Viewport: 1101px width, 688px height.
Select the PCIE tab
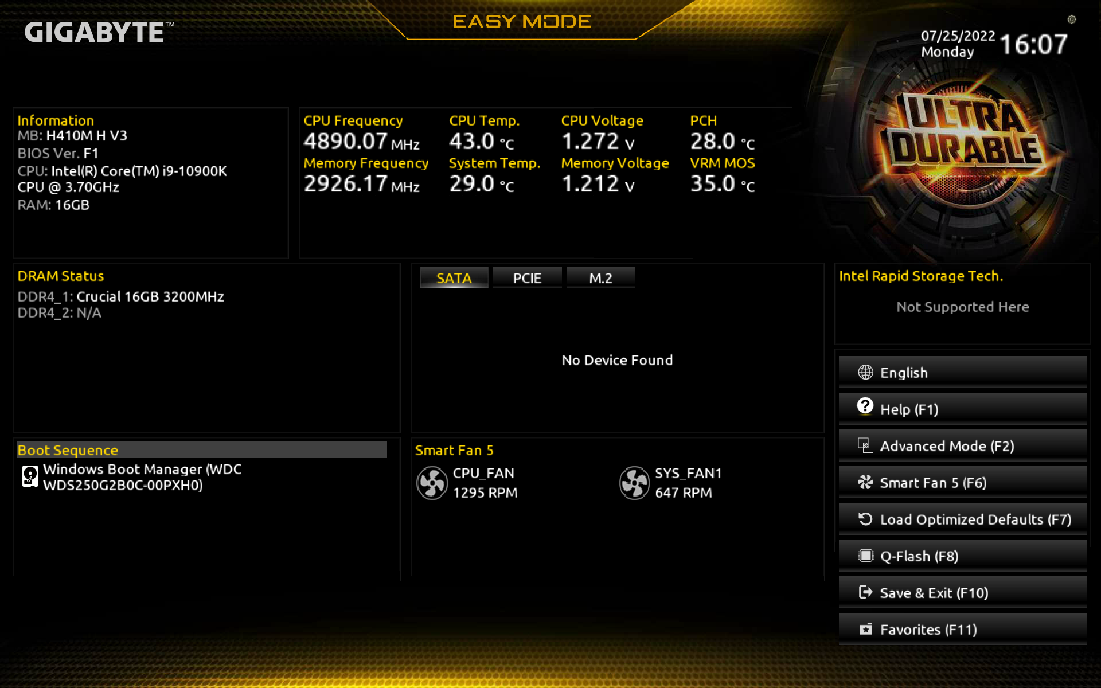pyautogui.click(x=527, y=277)
